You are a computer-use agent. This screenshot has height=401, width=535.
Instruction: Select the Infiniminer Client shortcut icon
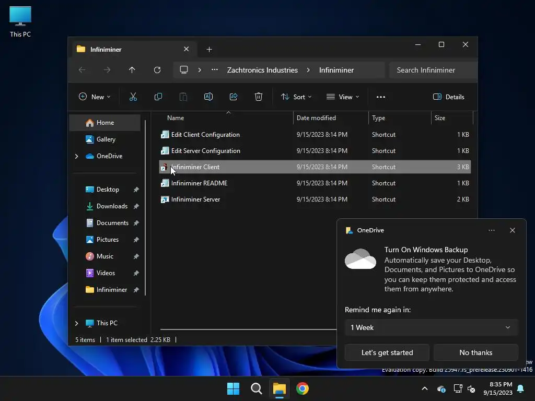(165, 167)
